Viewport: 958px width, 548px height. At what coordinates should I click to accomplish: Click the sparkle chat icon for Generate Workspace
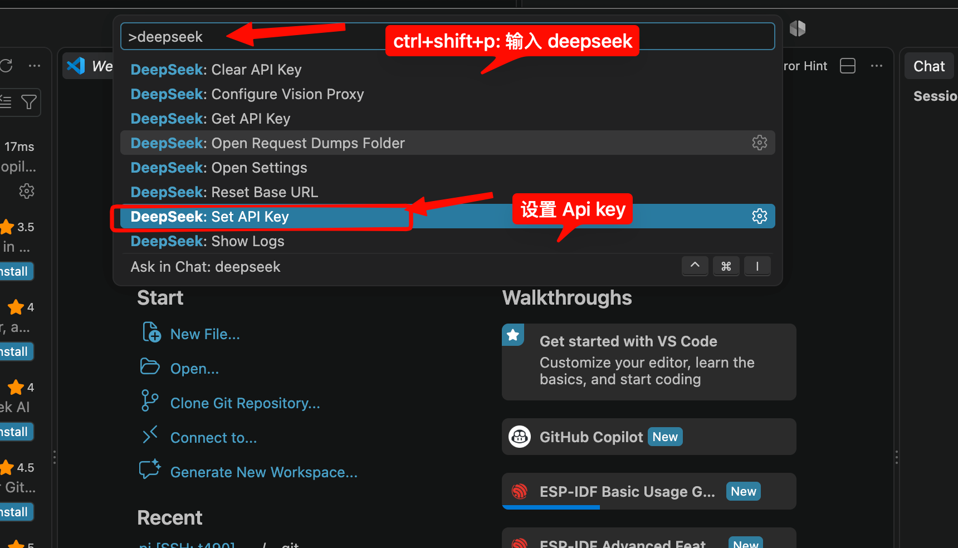pyautogui.click(x=150, y=469)
